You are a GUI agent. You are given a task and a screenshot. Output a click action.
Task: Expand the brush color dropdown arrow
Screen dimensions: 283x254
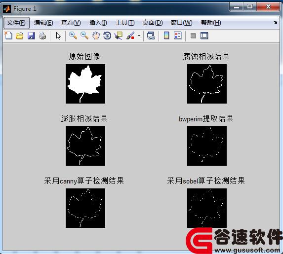(x=139, y=36)
